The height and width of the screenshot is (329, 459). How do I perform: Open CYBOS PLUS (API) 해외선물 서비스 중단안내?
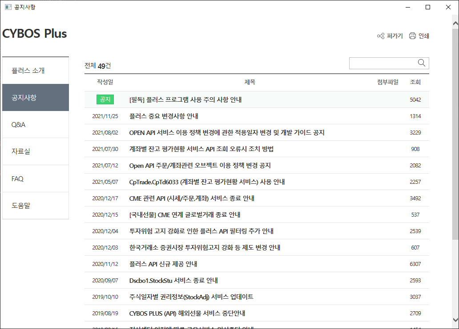[x=187, y=313]
